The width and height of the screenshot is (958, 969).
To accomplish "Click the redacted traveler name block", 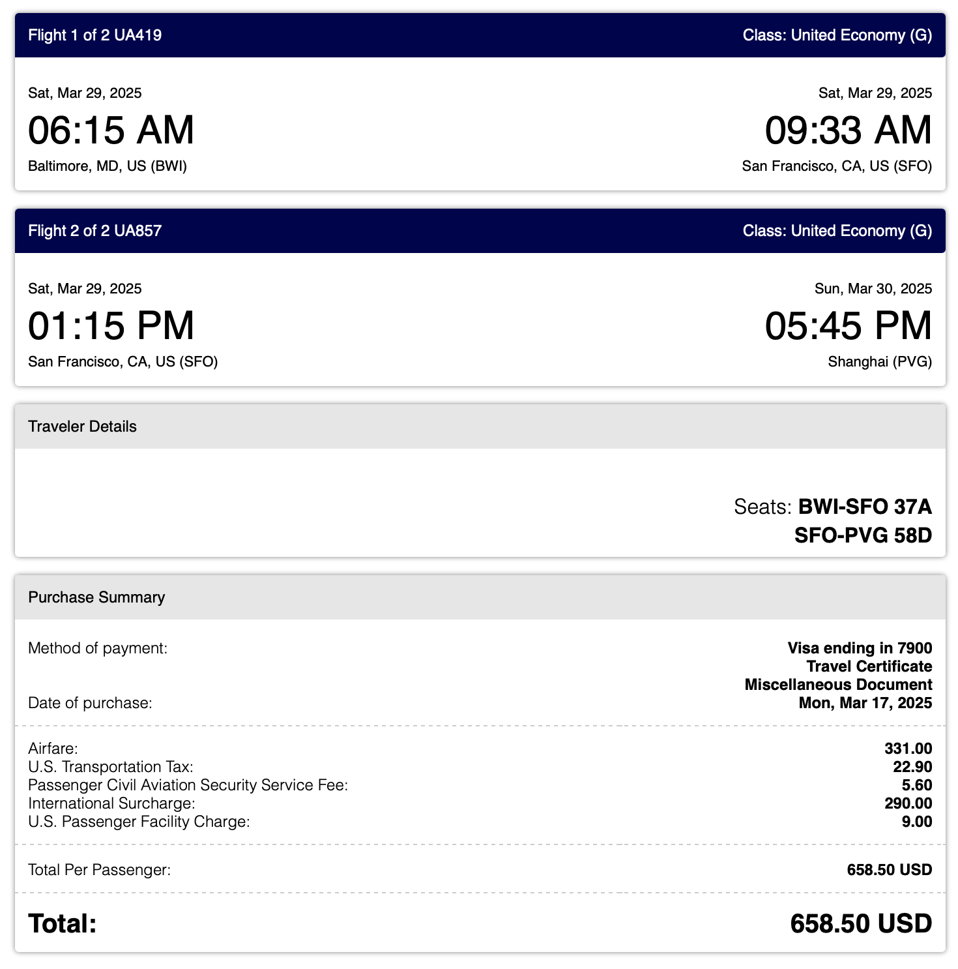I will [x=362, y=502].
